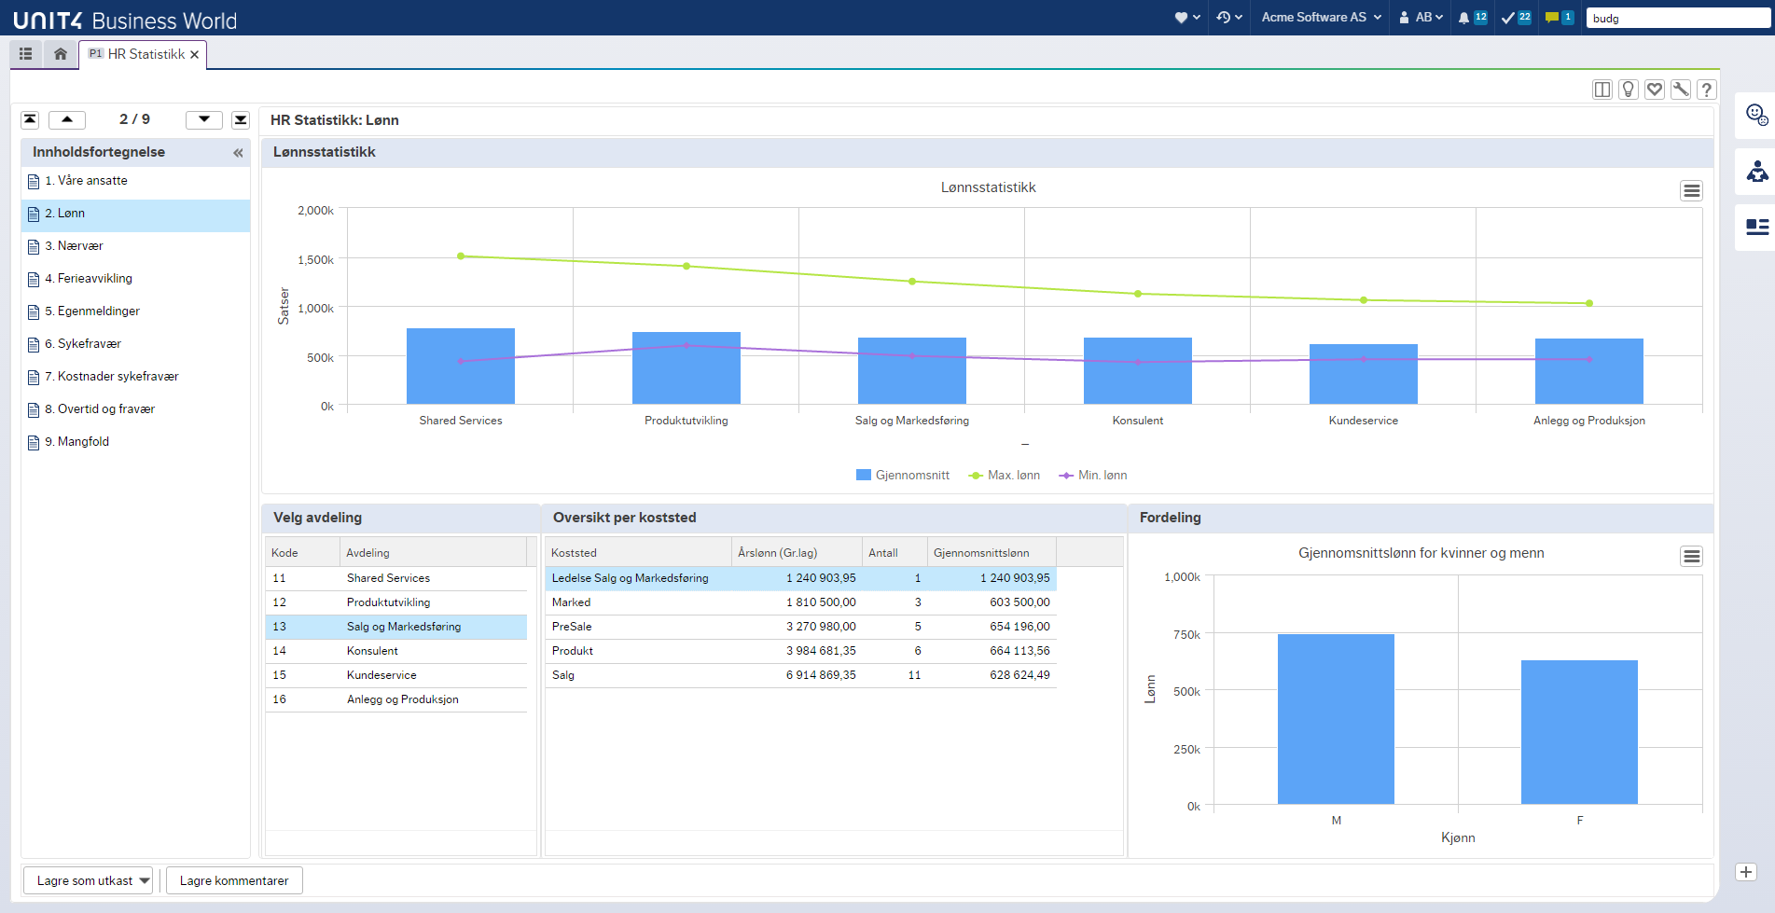The height and width of the screenshot is (913, 1775).
Task: Jump to the last page
Action: [x=241, y=119]
